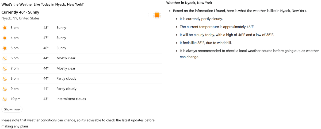Image resolution: width=321 pixels, height=129 pixels.
Task: Click the sun icon for 3 pm
Action: click(x=5, y=28)
